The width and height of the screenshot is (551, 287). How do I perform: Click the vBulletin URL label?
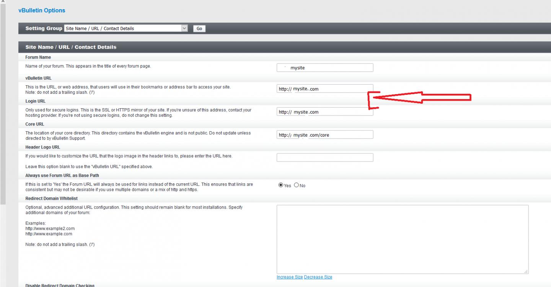coord(39,78)
